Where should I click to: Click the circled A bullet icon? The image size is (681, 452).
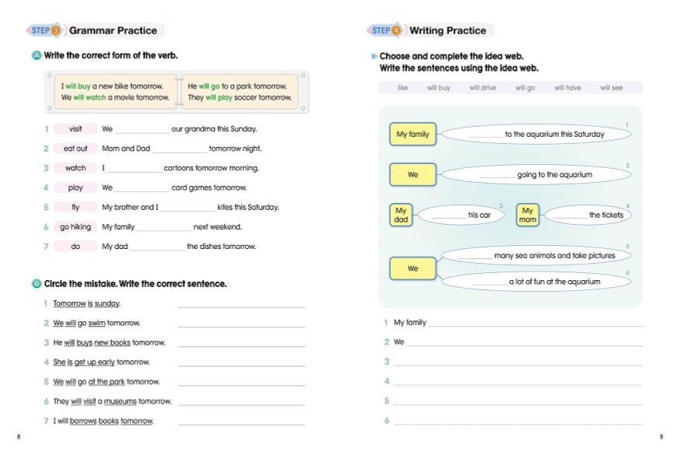[x=37, y=55]
